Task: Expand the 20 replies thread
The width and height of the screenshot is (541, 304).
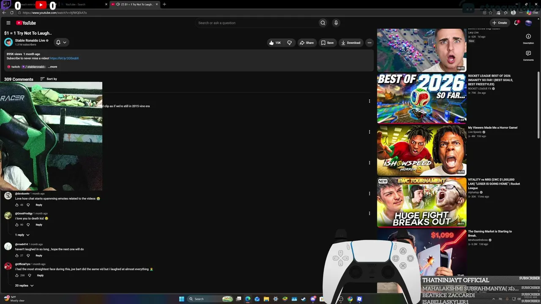Action: click(x=24, y=285)
